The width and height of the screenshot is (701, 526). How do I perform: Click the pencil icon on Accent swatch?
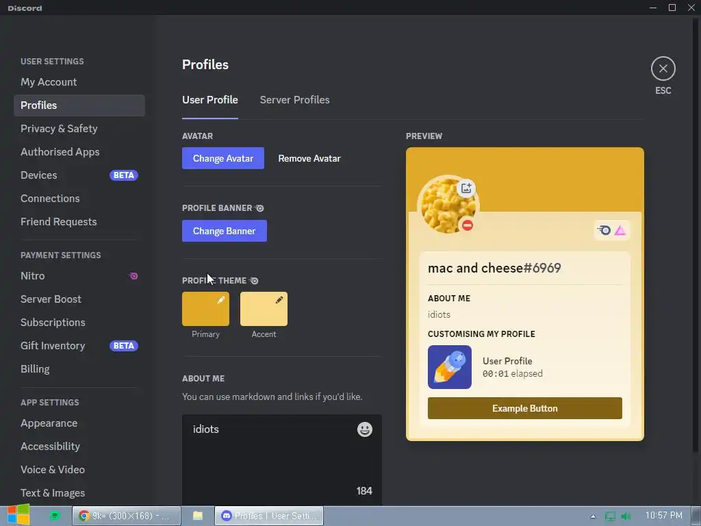point(279,300)
